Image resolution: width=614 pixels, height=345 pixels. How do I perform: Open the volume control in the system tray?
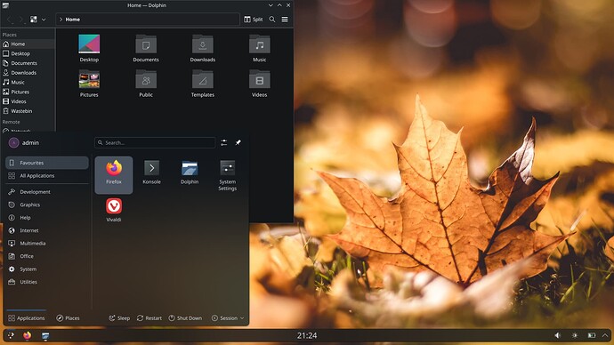[x=558, y=335]
